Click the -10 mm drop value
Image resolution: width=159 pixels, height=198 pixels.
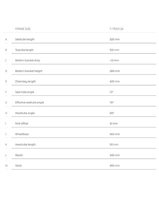point(114,60)
